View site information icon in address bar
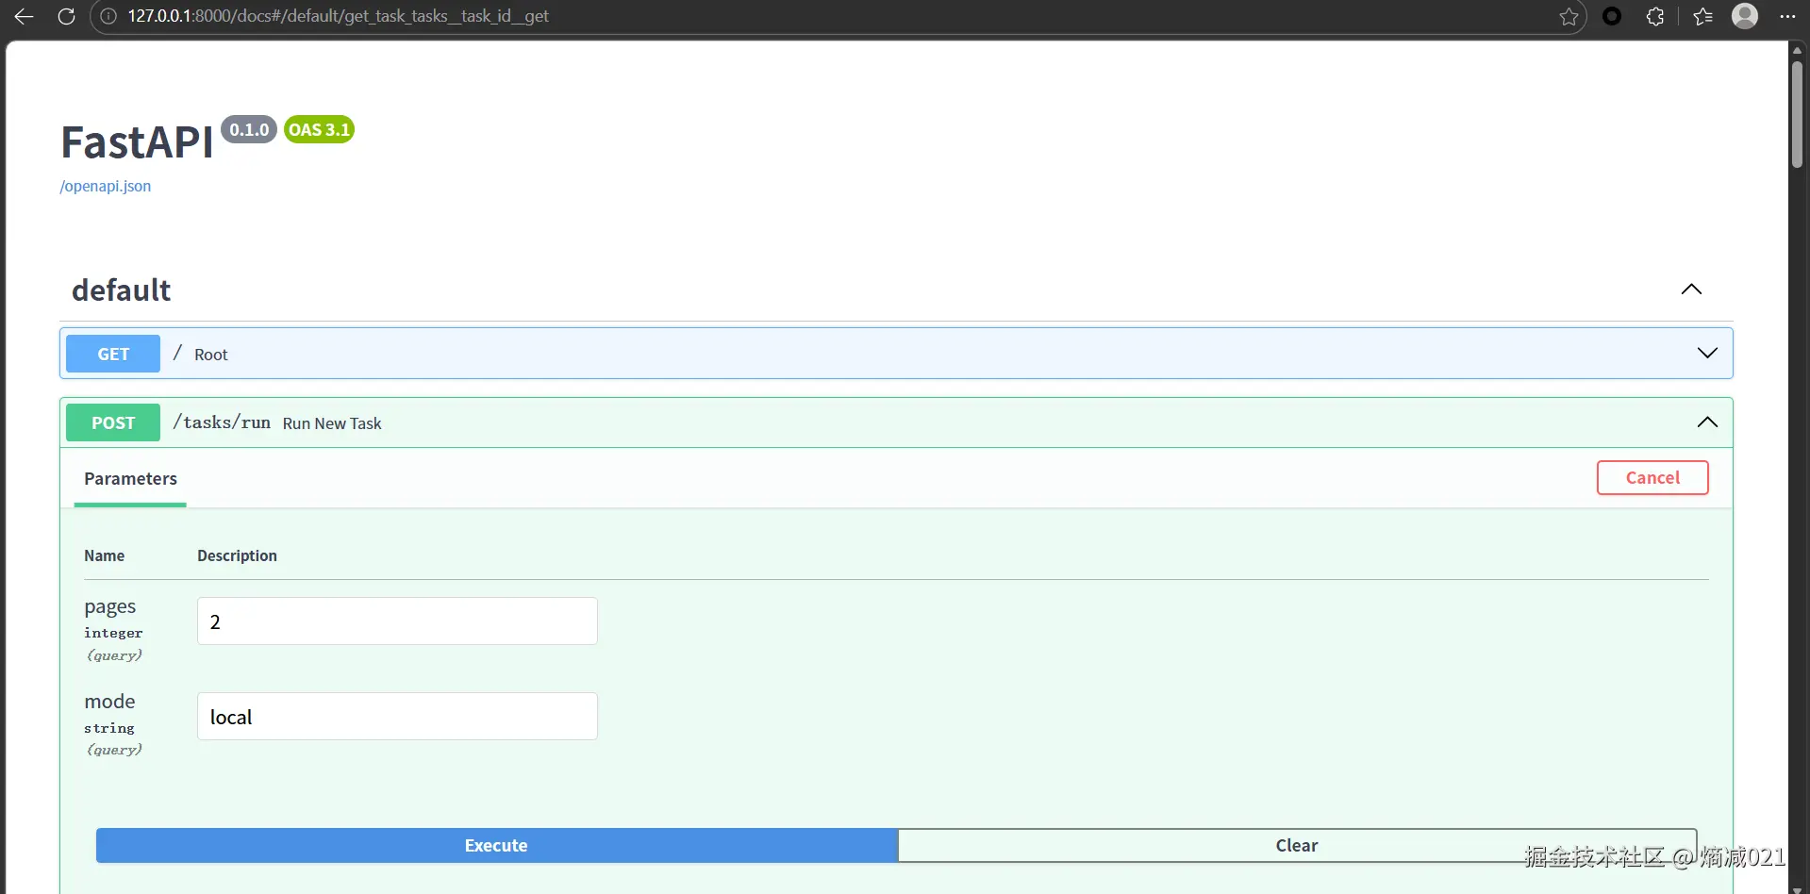1810x894 pixels. click(x=108, y=16)
